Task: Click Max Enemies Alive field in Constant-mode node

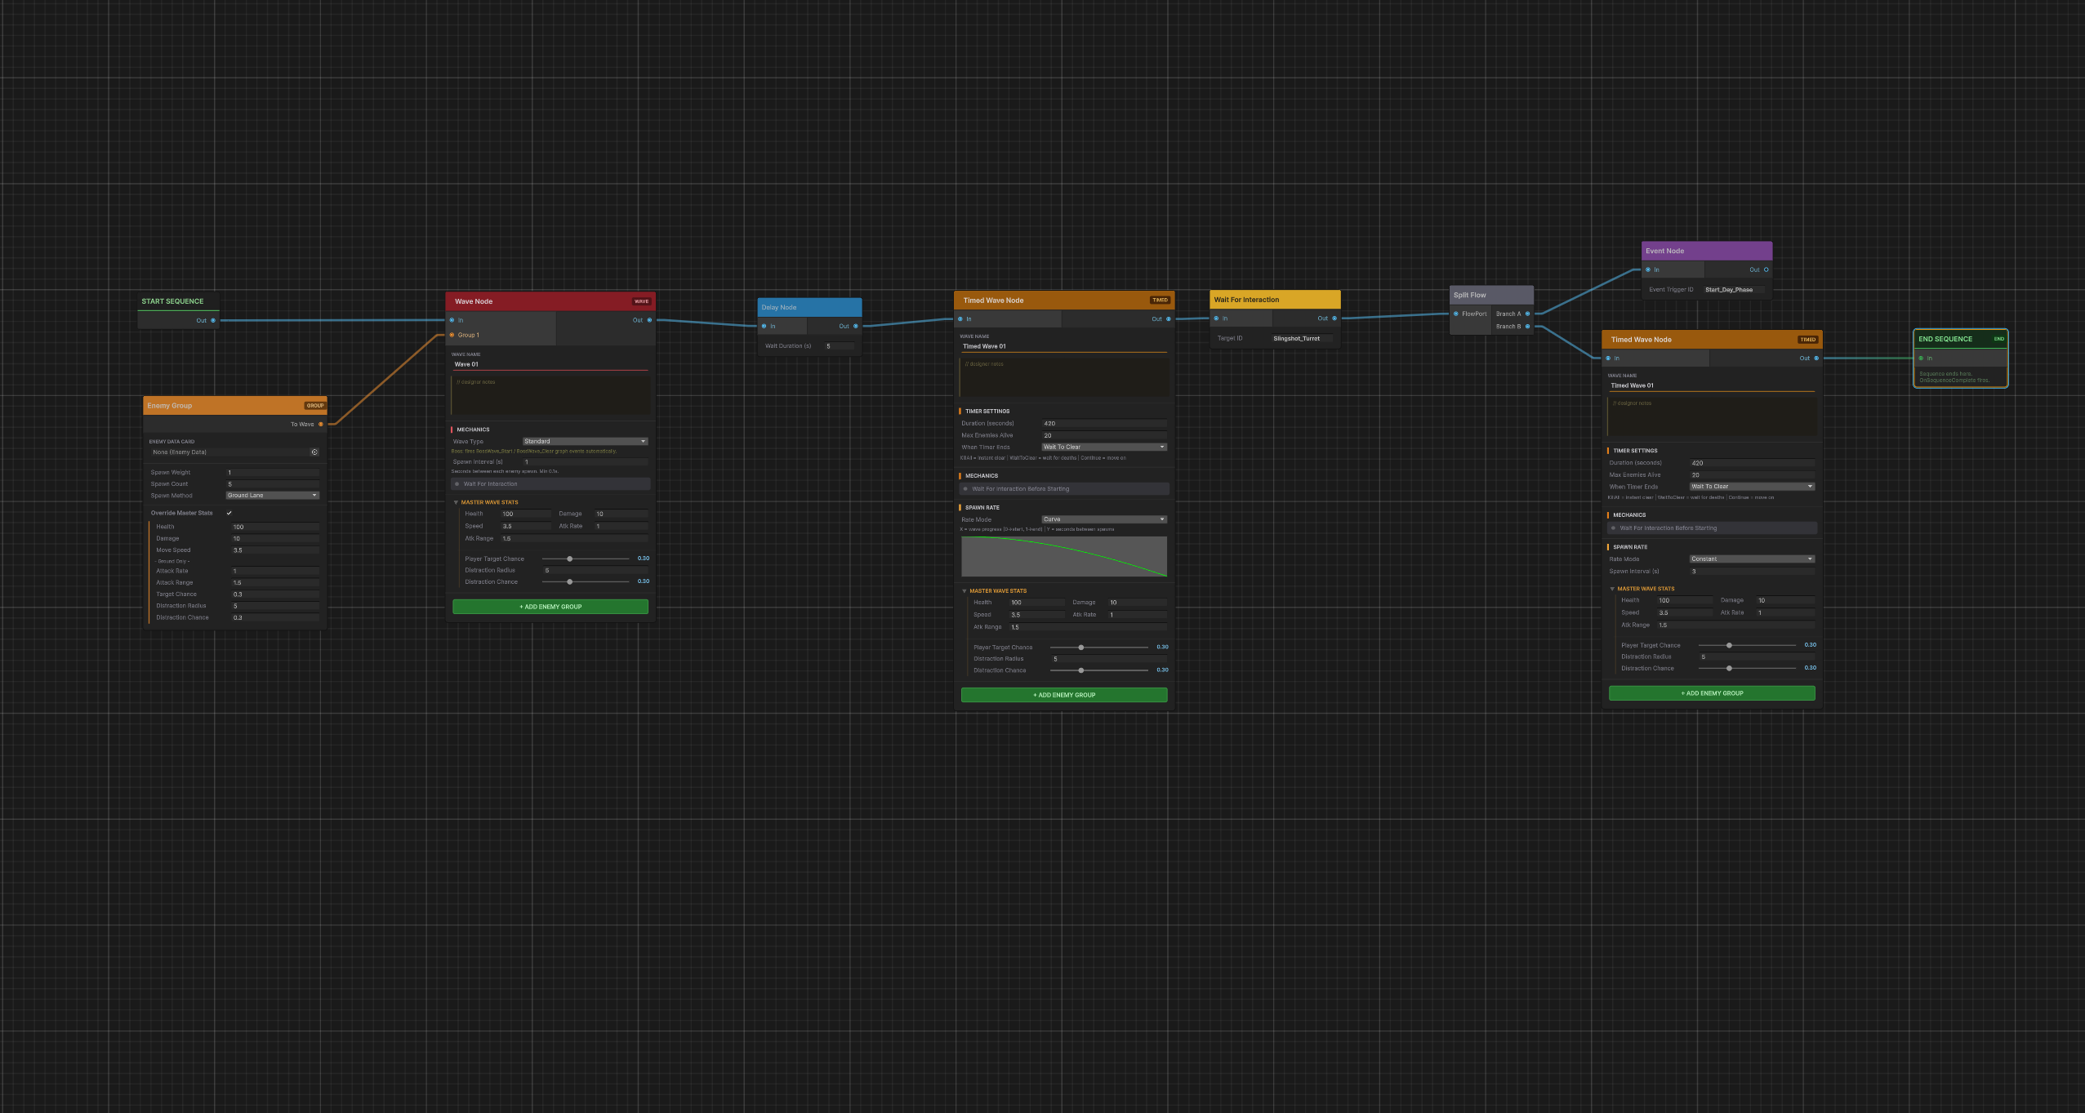Action: [x=1752, y=474]
